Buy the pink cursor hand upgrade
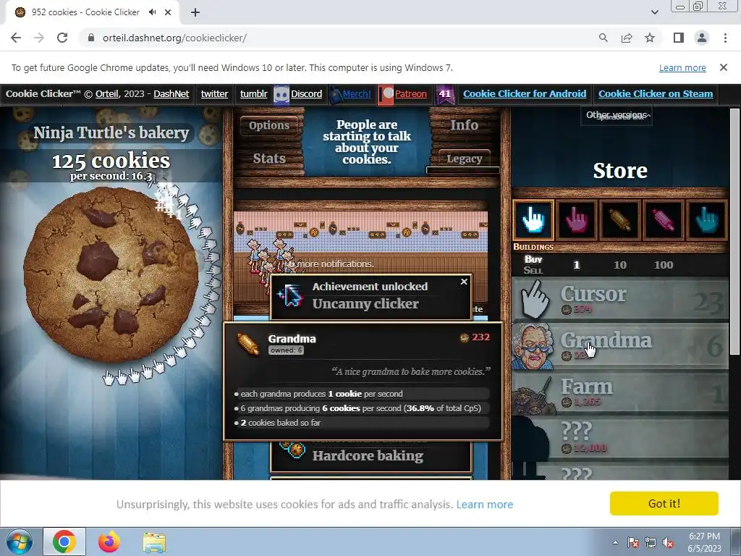 [577, 220]
